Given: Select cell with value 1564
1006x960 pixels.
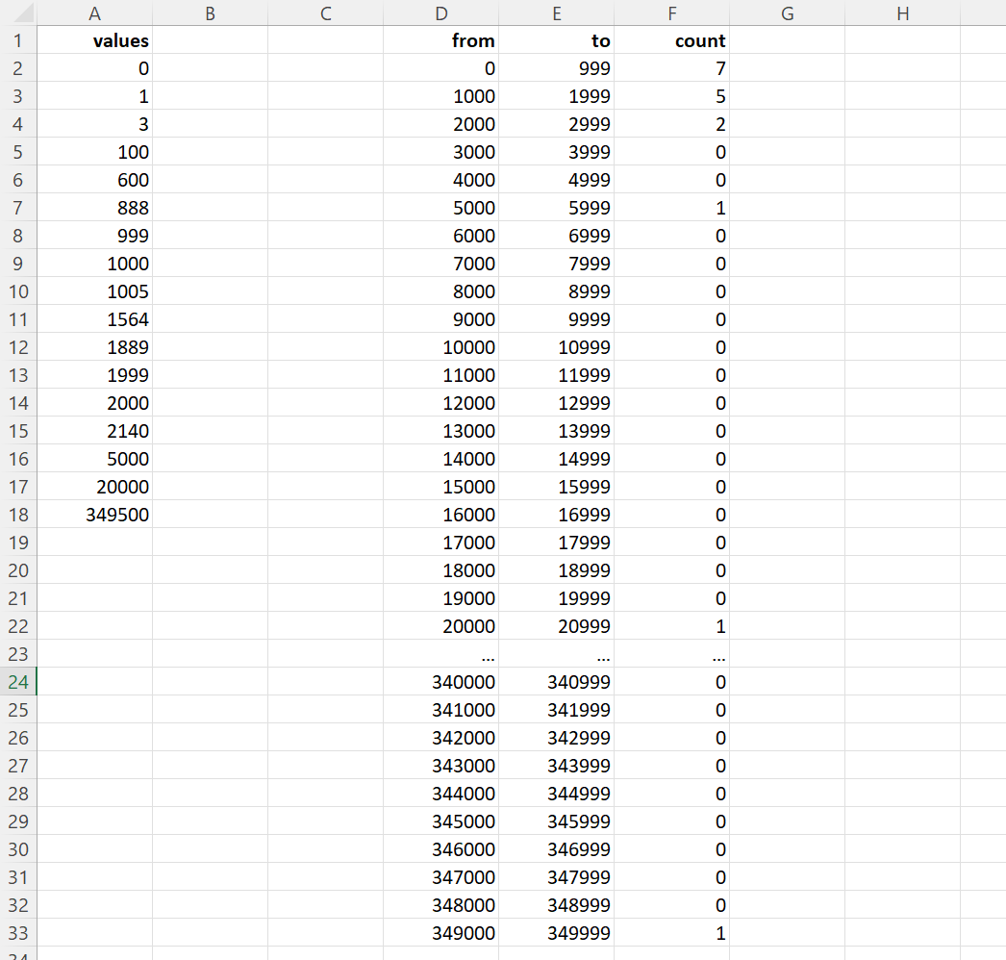Looking at the screenshot, I should [x=95, y=319].
